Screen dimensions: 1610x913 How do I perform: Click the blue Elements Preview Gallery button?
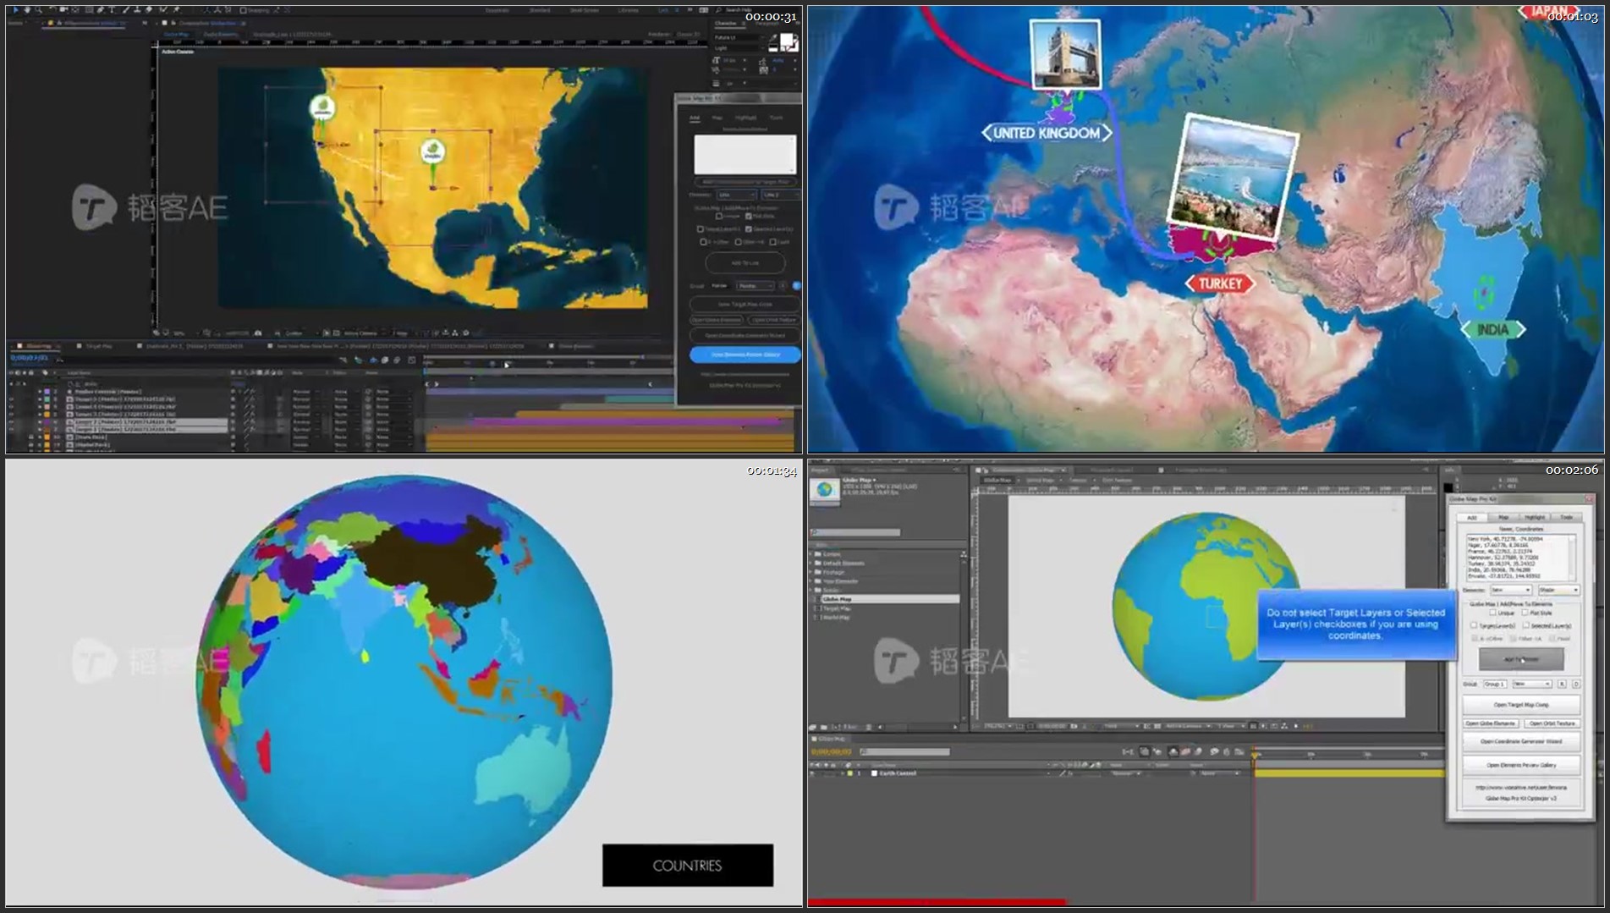tap(745, 355)
